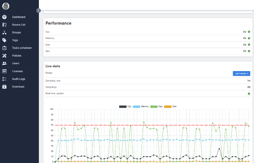This screenshot has width=254, height=163.
Task: Click the Cpu row label in Performance
Action: pyautogui.click(x=47, y=32)
